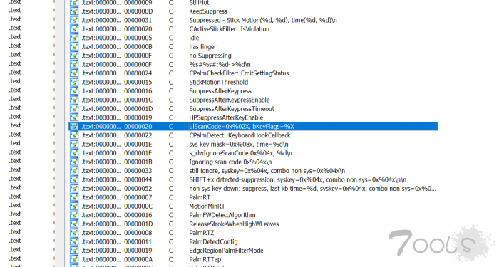This screenshot has height=267, width=499.
Task: Select 'sys key mask=0x%08x' string row
Action: (x=253, y=145)
